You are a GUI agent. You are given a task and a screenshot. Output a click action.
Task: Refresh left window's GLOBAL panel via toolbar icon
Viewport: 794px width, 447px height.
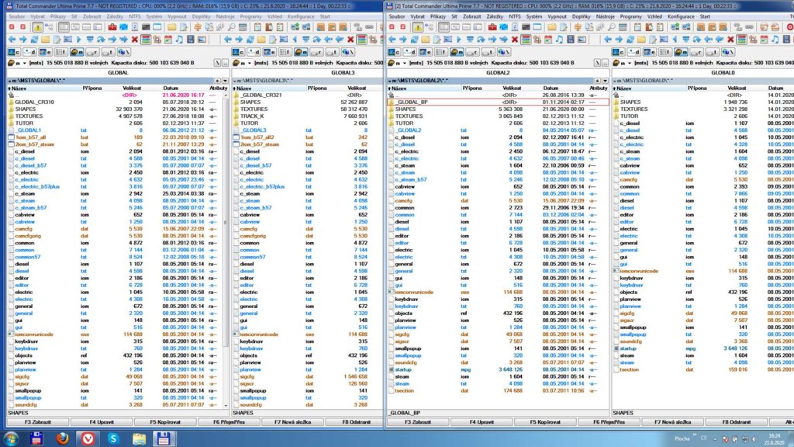34,39
